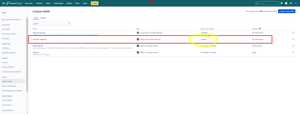300x114 pixels.
Task: Click the 22 hours ago value
Action: (257, 46)
